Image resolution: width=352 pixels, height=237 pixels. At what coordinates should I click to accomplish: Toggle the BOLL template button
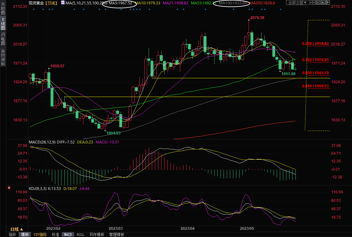80,235
